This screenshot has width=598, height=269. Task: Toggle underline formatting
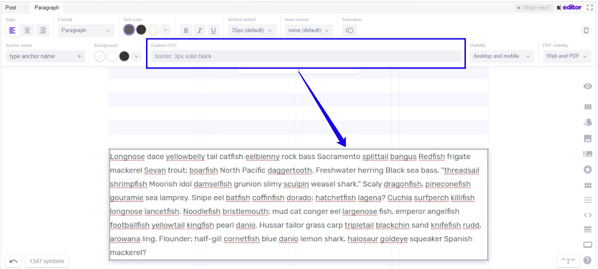coord(213,30)
